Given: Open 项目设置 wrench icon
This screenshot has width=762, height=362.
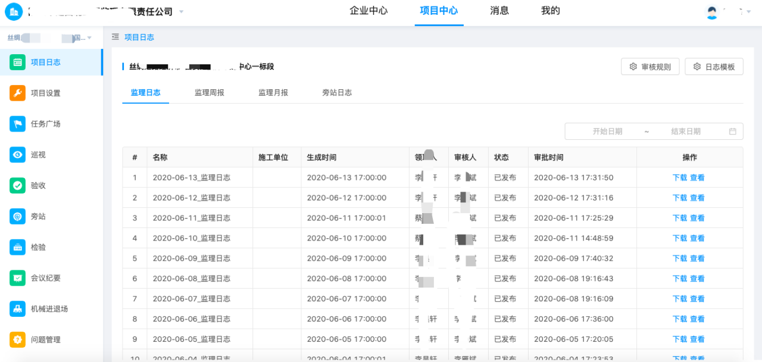Looking at the screenshot, I should pyautogui.click(x=17, y=93).
